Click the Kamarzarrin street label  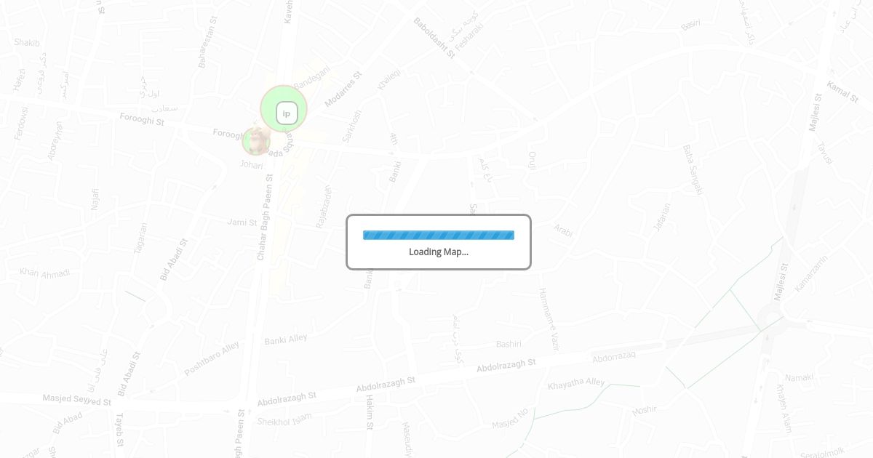click(810, 273)
